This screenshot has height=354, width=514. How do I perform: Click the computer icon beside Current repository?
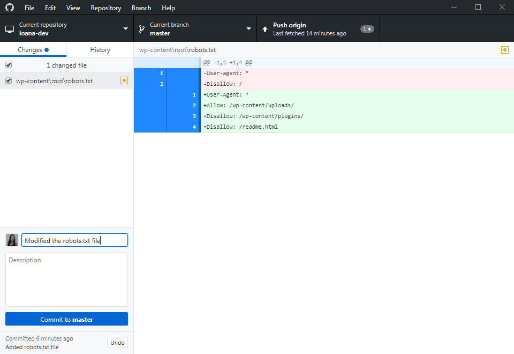click(10, 29)
